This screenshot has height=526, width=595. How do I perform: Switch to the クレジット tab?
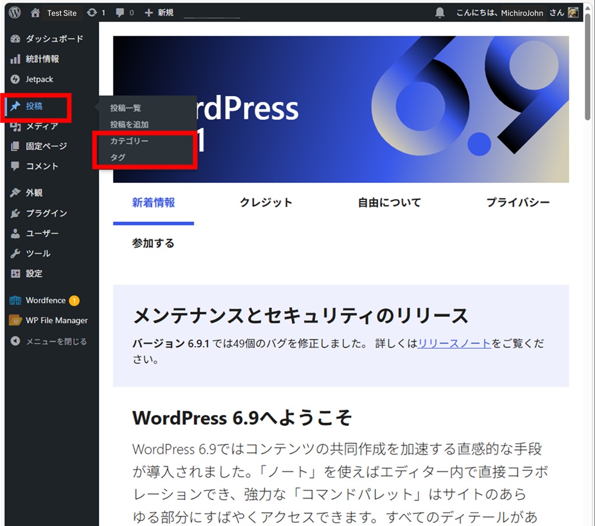[x=266, y=202]
